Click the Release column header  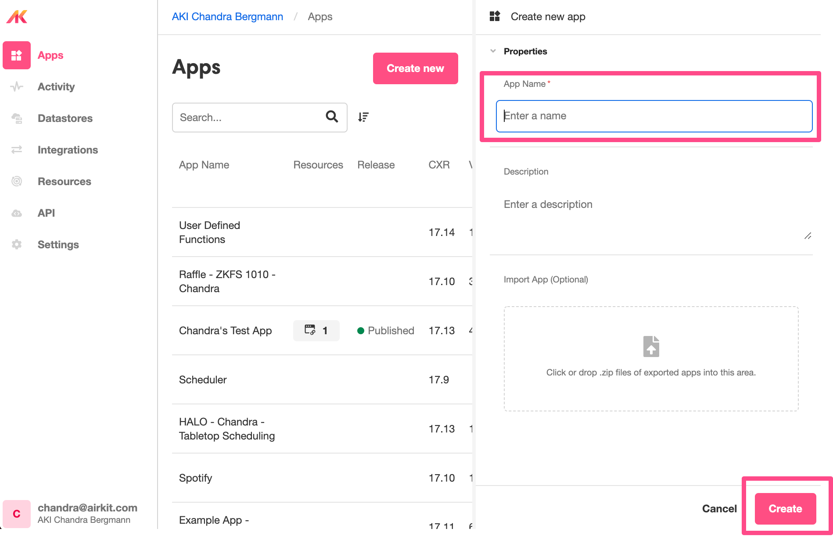point(376,165)
